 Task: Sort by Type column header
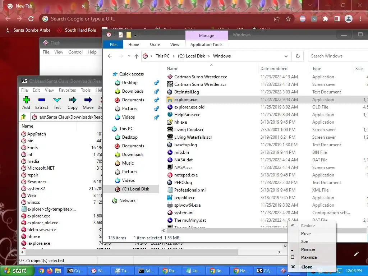[x=317, y=69]
